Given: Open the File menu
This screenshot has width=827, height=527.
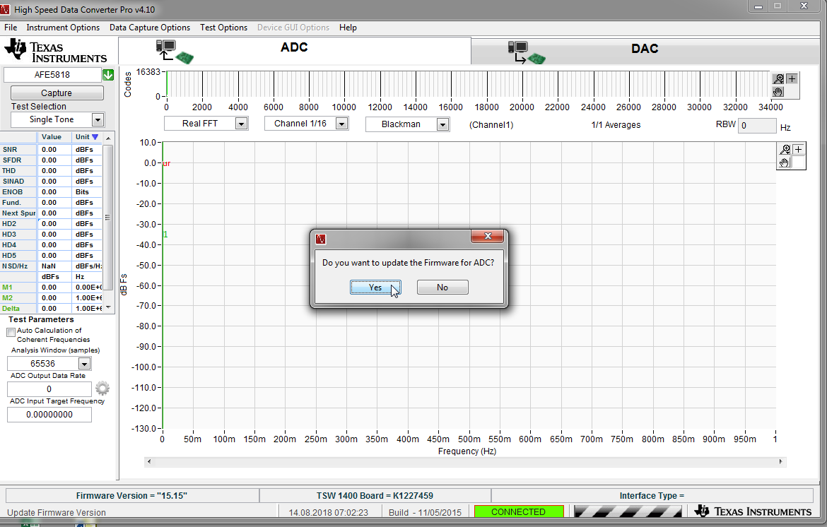Looking at the screenshot, I should coord(11,28).
